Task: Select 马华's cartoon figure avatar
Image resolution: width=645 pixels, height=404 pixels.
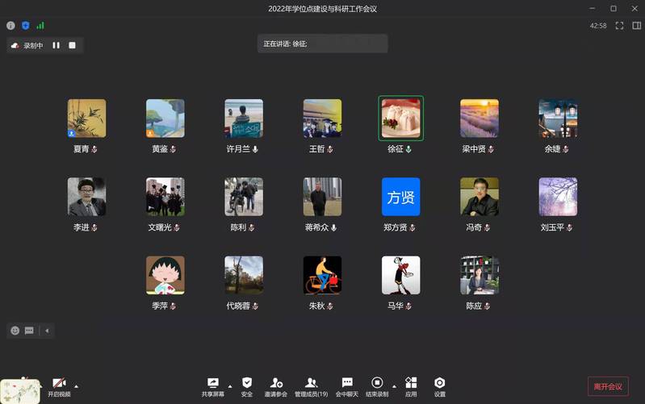Action: pos(401,275)
